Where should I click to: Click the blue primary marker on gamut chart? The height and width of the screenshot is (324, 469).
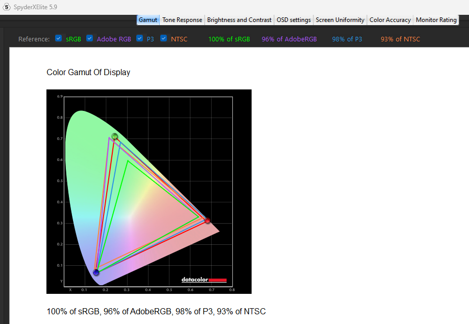pyautogui.click(x=96, y=272)
